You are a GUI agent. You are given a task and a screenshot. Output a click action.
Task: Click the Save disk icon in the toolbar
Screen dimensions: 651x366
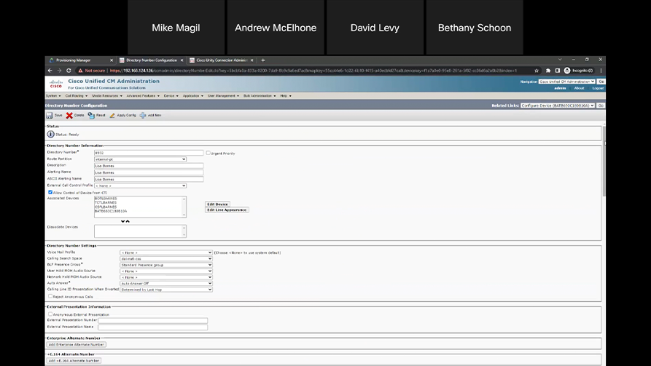point(50,115)
